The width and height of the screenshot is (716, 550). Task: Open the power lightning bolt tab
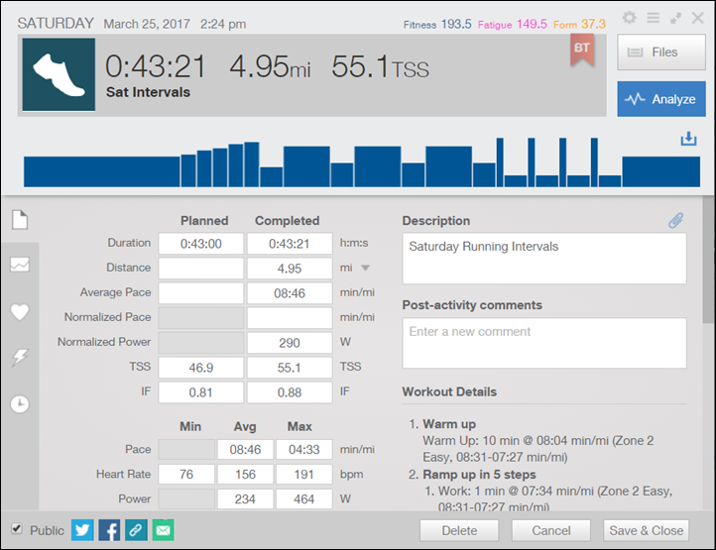20,358
